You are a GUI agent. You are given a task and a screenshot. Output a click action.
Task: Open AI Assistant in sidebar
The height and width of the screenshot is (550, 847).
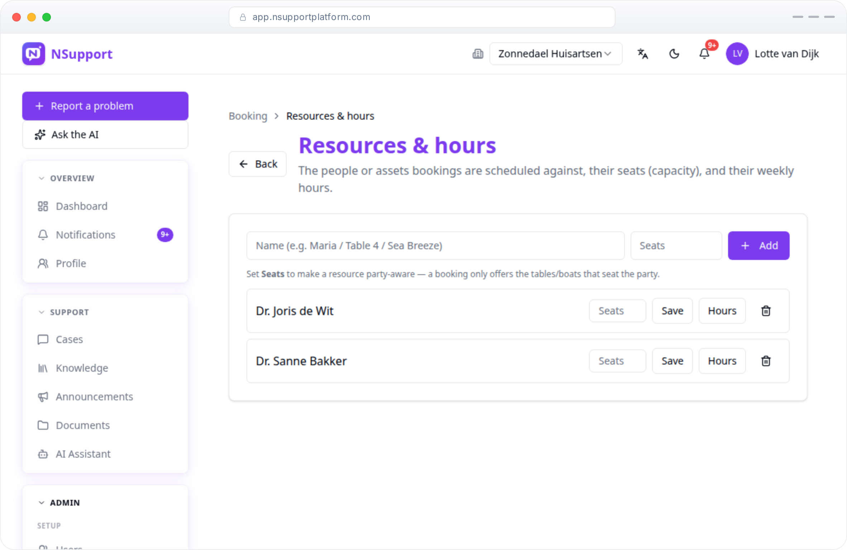coord(105,454)
